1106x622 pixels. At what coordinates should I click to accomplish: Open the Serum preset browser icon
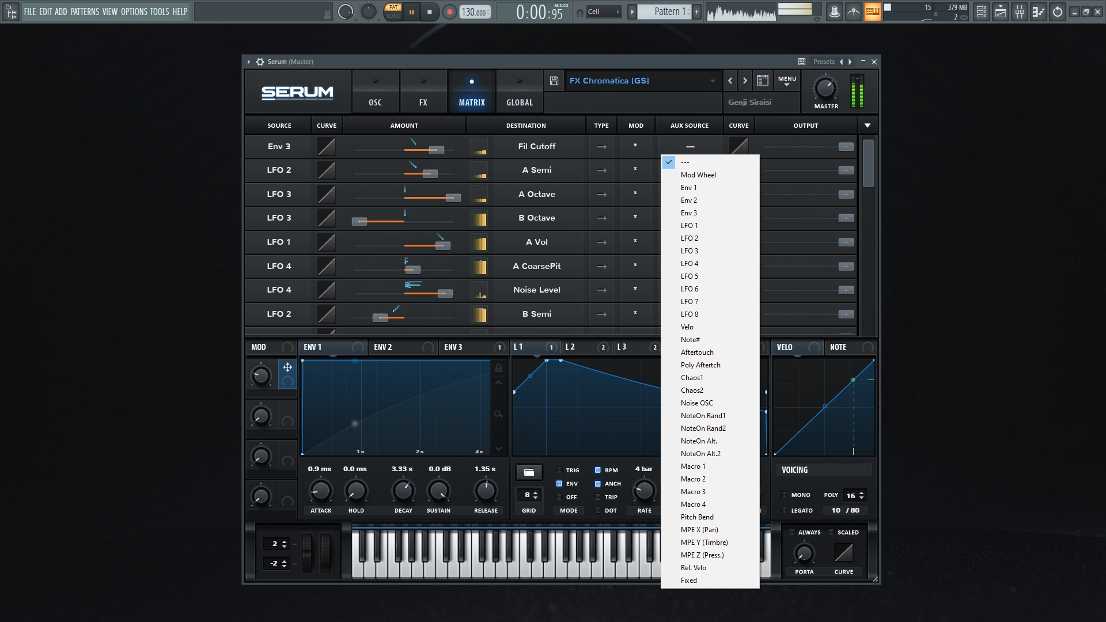(762, 81)
